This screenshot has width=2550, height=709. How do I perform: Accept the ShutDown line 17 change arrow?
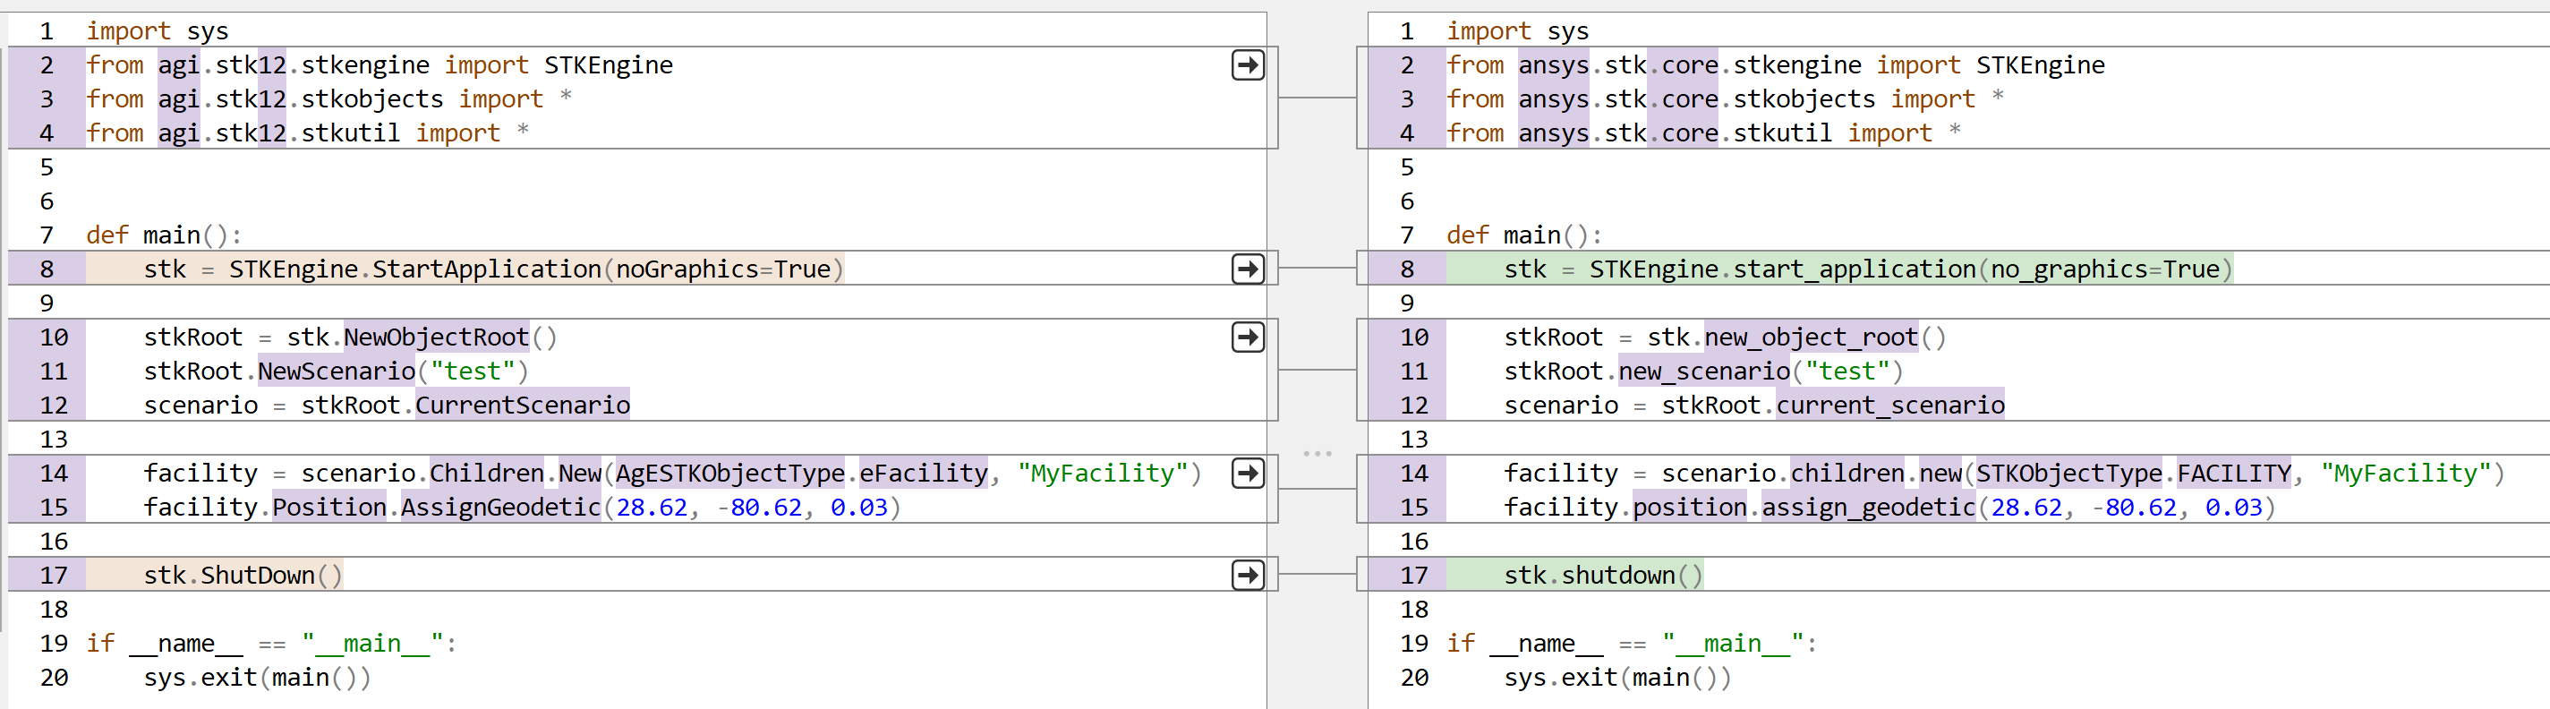(x=1248, y=576)
